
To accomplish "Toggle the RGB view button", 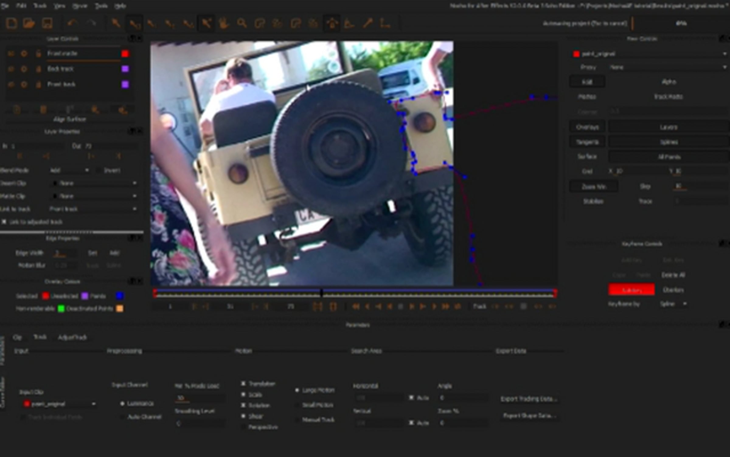I will (587, 82).
